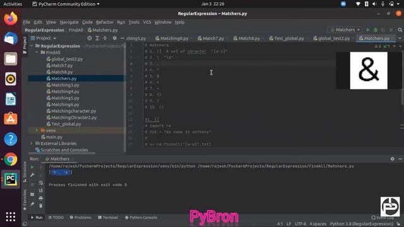Viewport: 404px width, 227px height.
Task: Collapse all nodes in Project tree
Action: (105, 38)
